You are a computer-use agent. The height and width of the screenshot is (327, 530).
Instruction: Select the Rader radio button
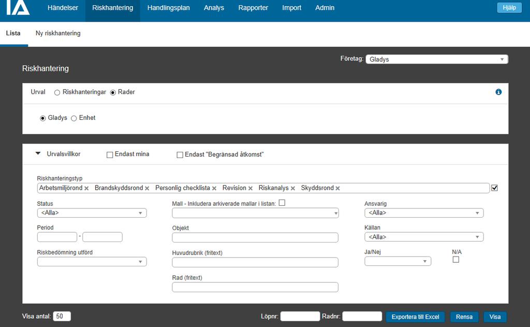point(113,92)
